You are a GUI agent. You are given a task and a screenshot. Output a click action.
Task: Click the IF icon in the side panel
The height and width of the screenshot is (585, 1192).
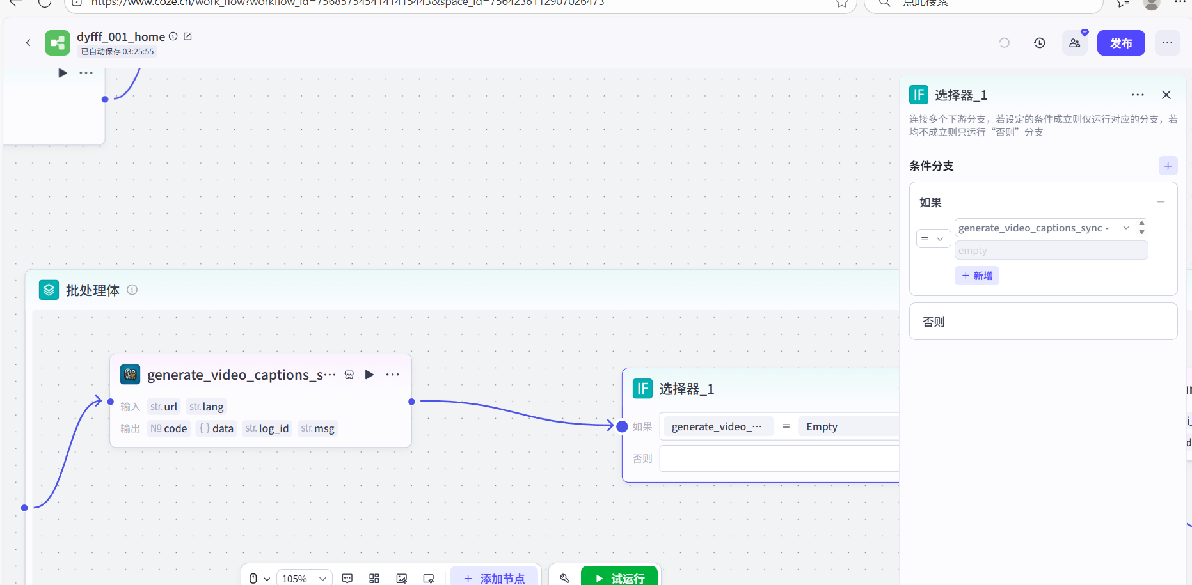(x=919, y=95)
